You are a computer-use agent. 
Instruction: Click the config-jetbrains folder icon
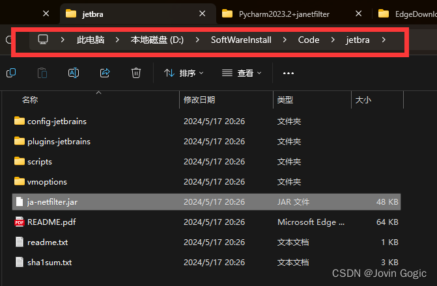pyautogui.click(x=20, y=121)
